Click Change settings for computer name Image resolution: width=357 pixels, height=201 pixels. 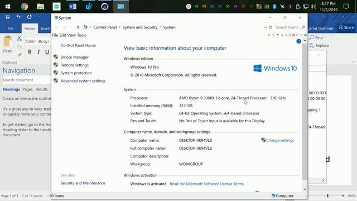(x=280, y=140)
